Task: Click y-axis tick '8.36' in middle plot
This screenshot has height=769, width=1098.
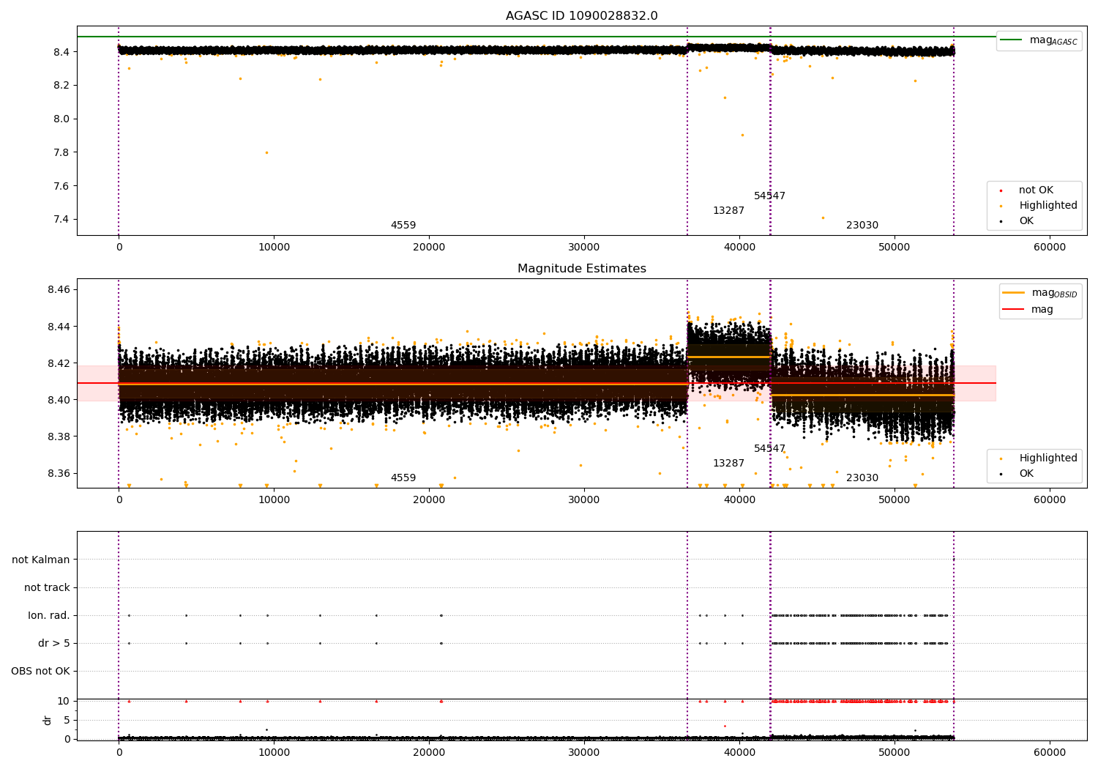Action: pyautogui.click(x=59, y=474)
